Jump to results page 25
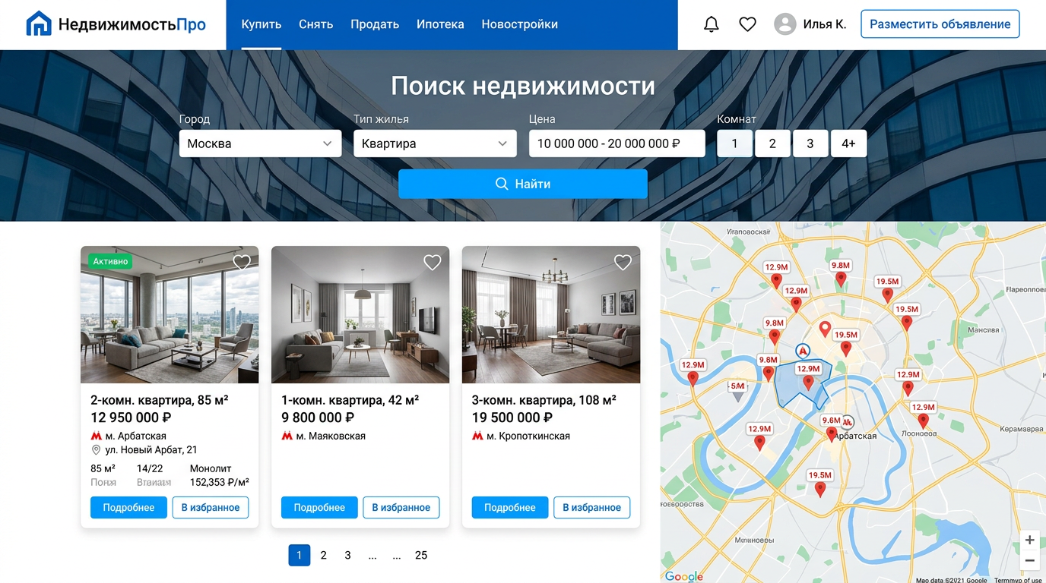 pos(421,556)
